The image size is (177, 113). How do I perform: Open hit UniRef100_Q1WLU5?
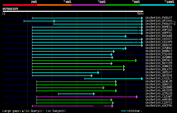159,82
